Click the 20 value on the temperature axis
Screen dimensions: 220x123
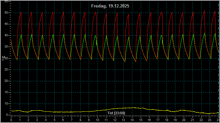pos(6,81)
